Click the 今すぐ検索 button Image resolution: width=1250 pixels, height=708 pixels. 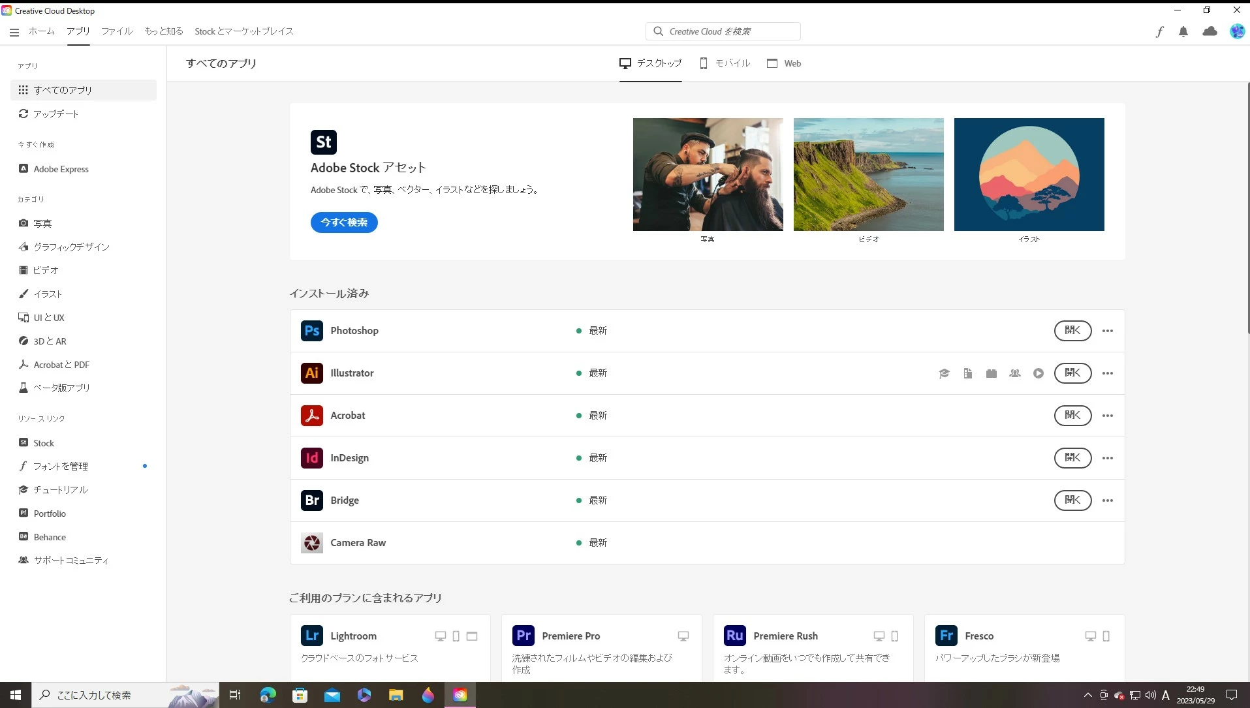click(x=344, y=223)
